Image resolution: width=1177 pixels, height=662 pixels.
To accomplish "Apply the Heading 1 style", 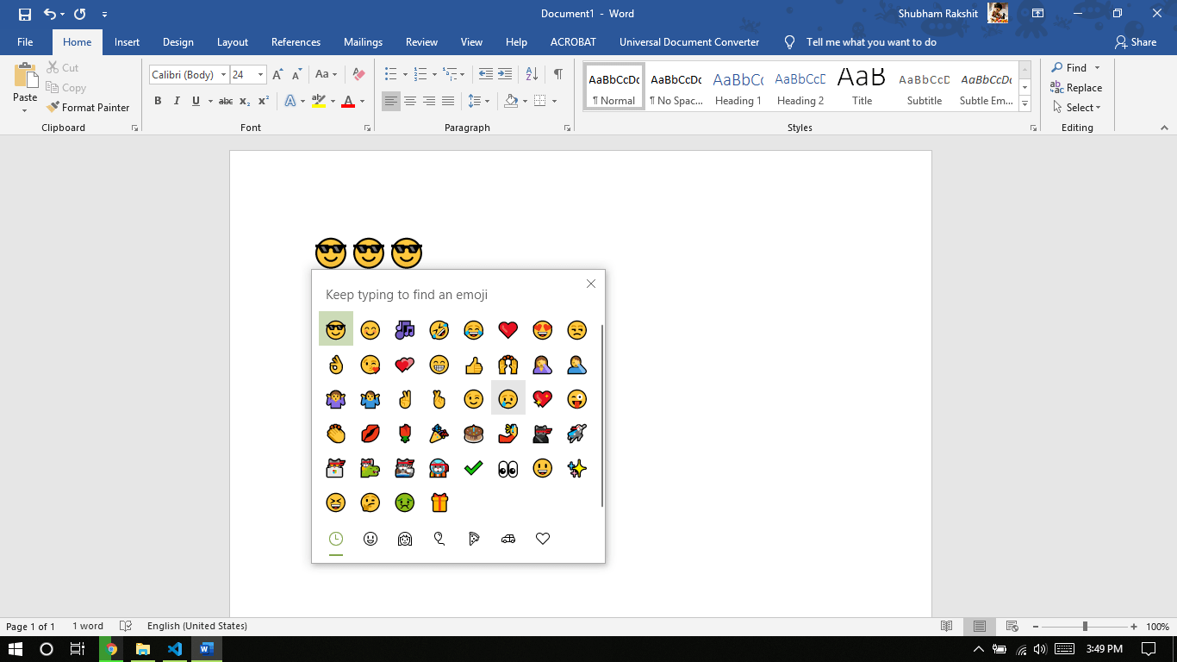I will click(738, 85).
